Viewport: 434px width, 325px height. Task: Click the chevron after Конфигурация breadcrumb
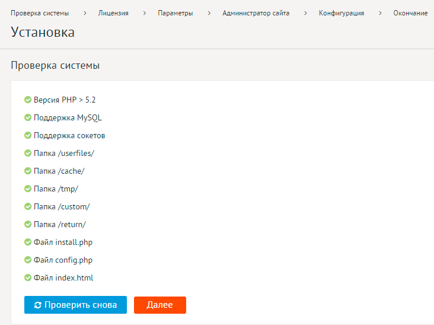[380, 13]
